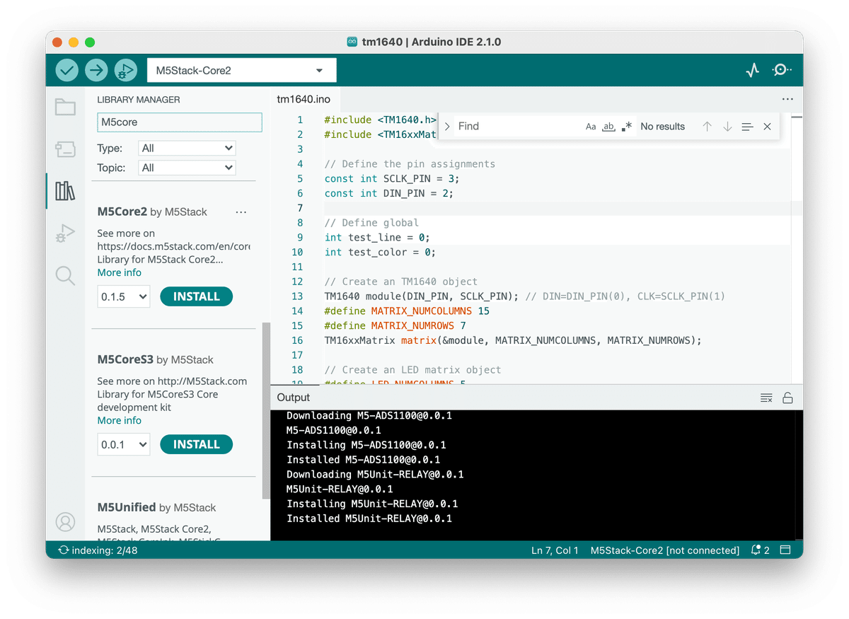Click the library list vertical scrollbar
Image resolution: width=849 pixels, height=619 pixels.
click(x=266, y=410)
